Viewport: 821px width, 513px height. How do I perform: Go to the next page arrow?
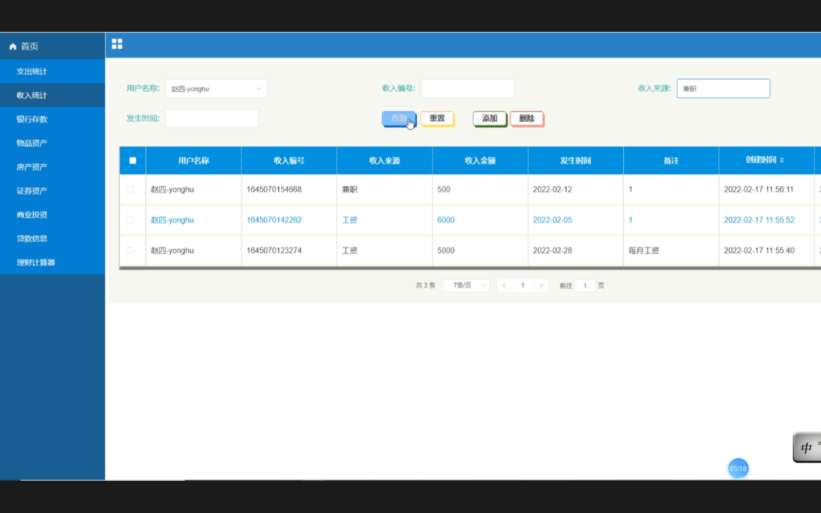click(541, 285)
